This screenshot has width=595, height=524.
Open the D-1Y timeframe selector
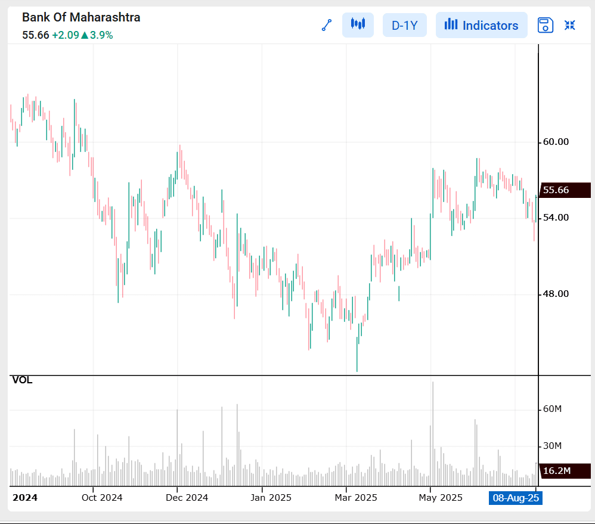(404, 25)
